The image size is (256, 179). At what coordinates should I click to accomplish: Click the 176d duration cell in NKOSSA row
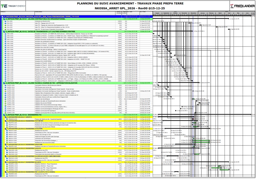click(x=124, y=16)
